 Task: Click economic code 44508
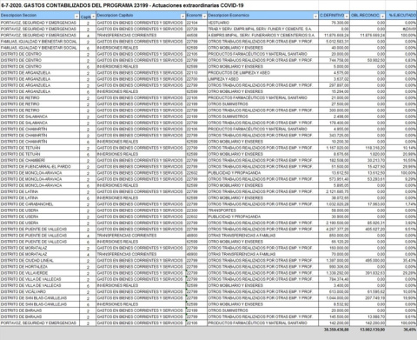pyautogui.click(x=196, y=36)
